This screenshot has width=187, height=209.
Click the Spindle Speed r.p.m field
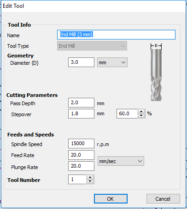[81, 143]
